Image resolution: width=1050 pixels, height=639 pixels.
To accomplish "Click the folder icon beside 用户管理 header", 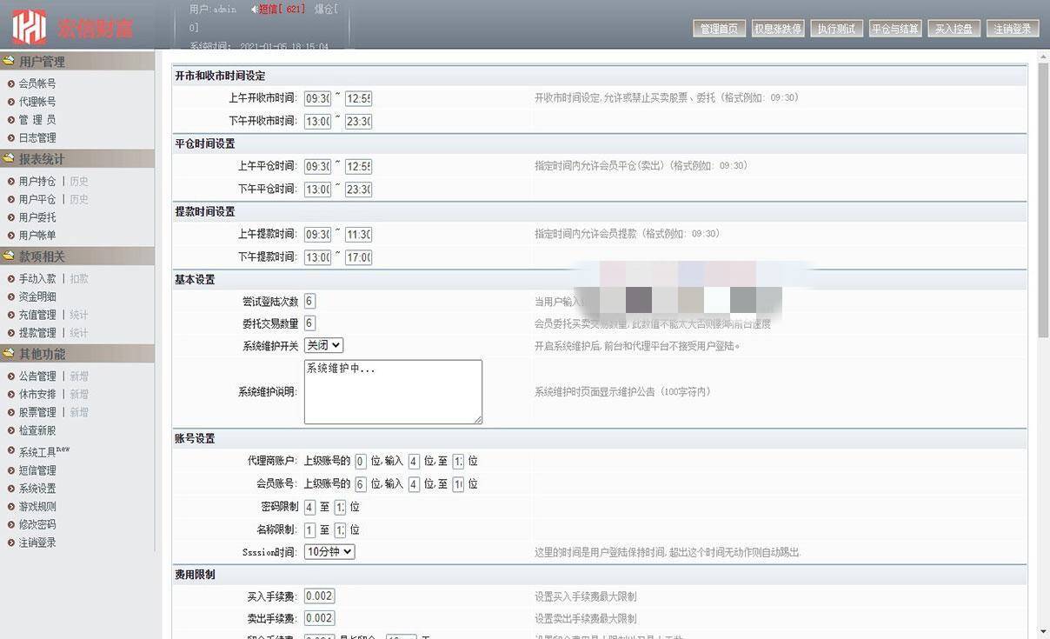I will tap(10, 61).
